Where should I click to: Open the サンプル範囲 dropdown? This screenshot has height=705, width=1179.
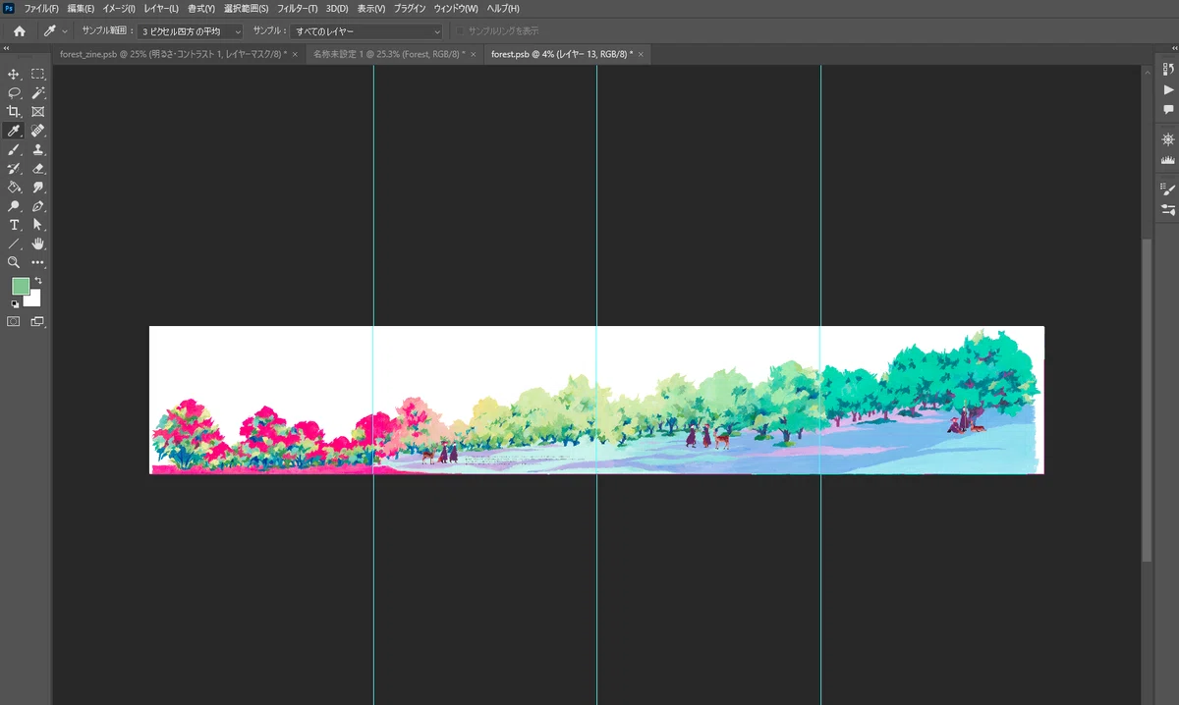[x=190, y=31]
